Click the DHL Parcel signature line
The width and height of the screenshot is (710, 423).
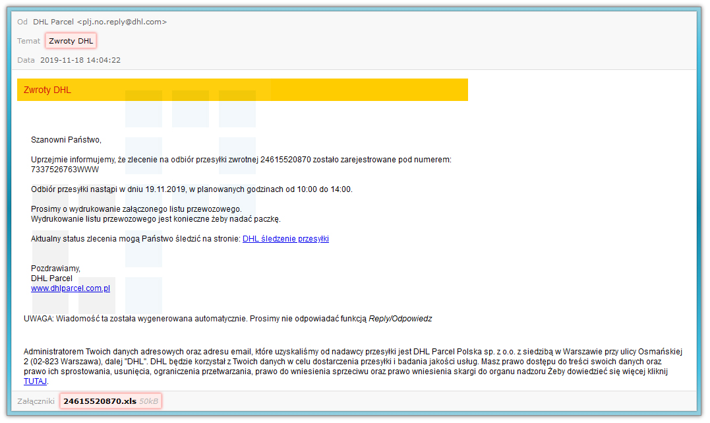(51, 278)
